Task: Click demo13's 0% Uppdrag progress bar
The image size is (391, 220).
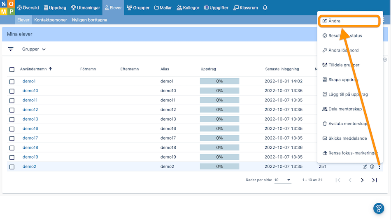Action: pyautogui.click(x=219, y=119)
